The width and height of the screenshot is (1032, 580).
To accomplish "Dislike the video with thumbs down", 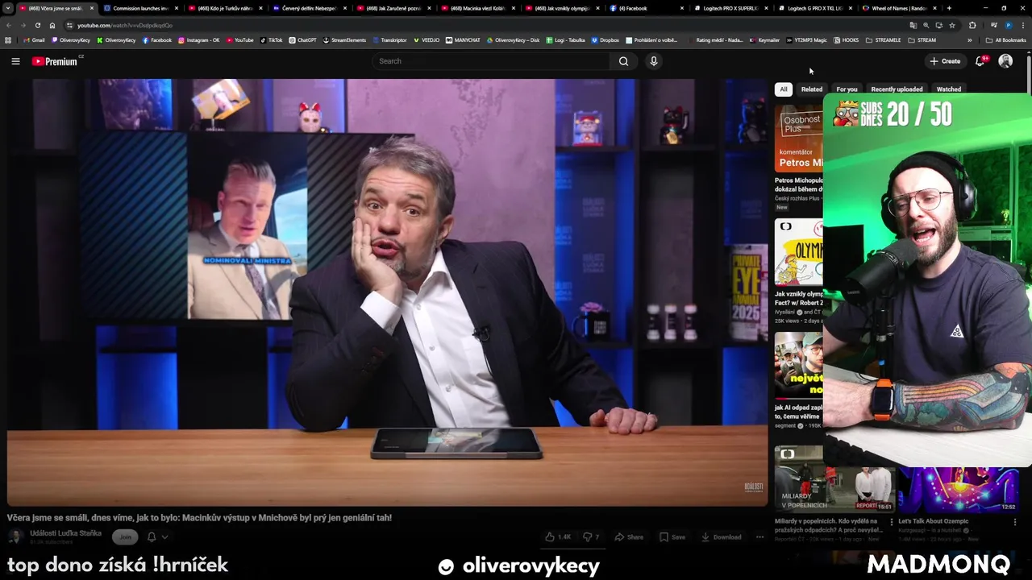I will (591, 537).
